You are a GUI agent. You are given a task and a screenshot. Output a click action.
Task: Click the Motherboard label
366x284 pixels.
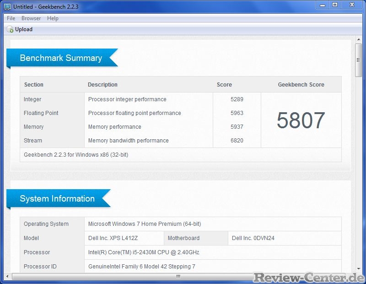click(184, 238)
